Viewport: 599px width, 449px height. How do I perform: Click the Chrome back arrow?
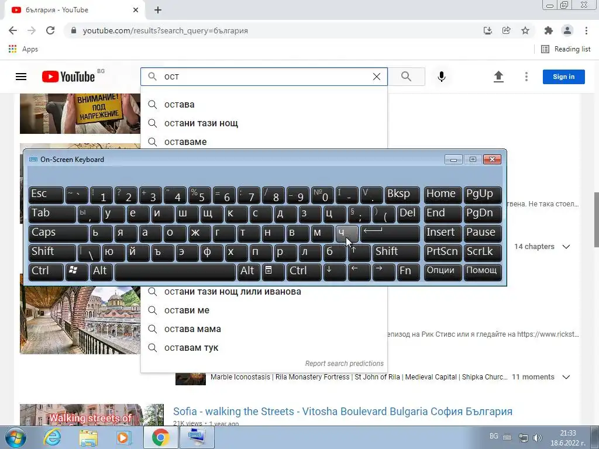(13, 30)
